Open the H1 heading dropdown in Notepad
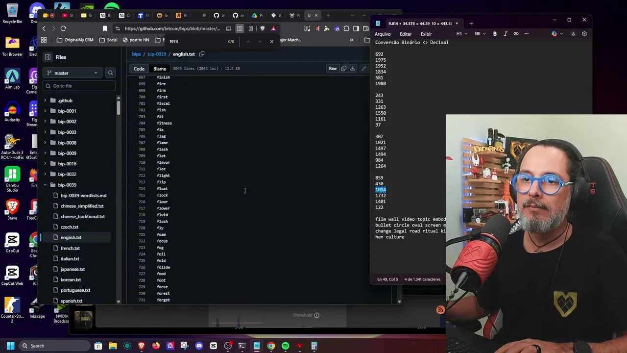 [x=461, y=34]
